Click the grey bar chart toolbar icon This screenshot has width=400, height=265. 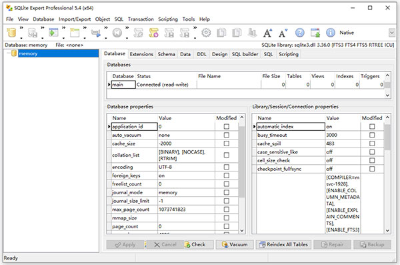(252, 33)
